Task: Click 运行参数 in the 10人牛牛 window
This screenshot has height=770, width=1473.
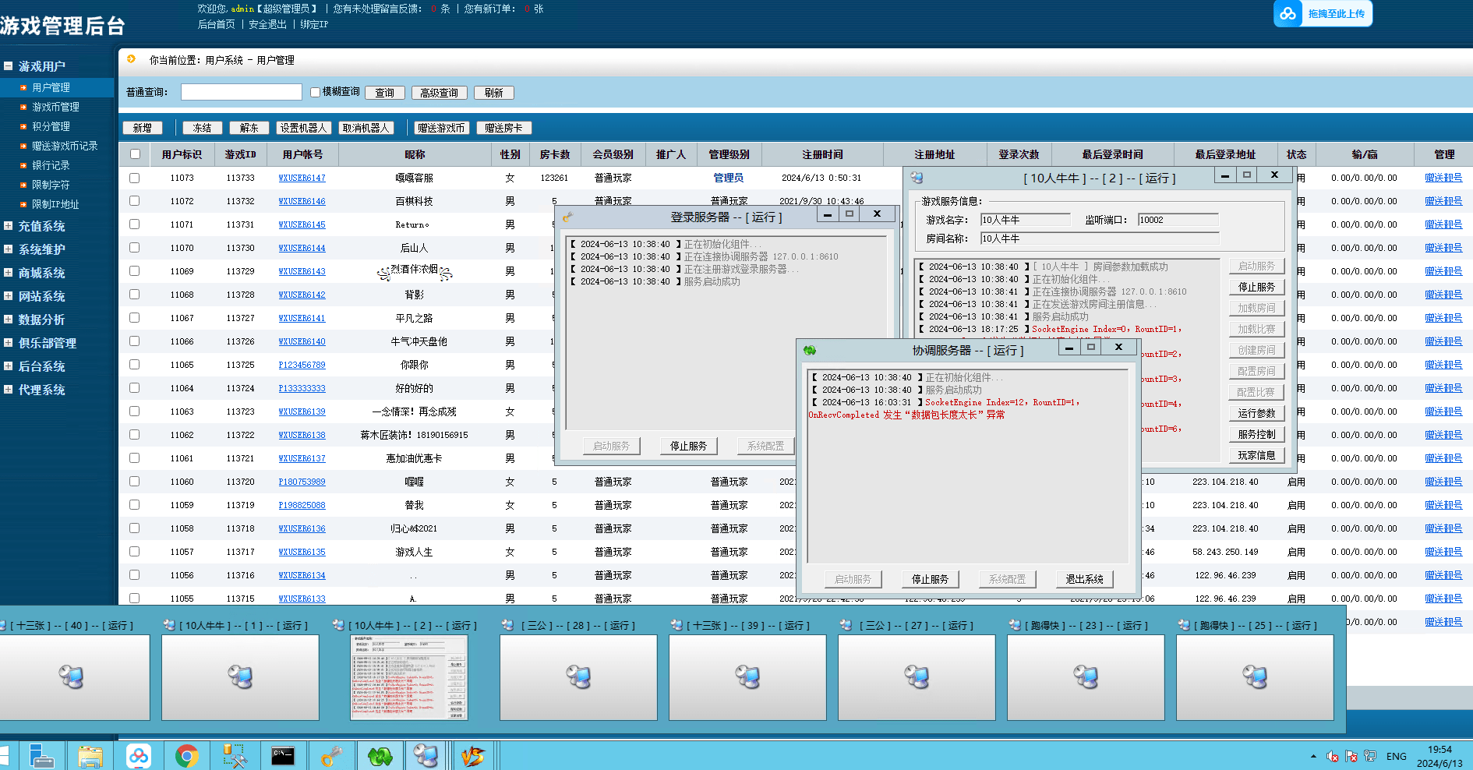Action: tap(1256, 413)
